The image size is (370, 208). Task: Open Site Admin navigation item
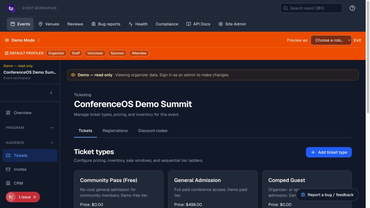232,24
